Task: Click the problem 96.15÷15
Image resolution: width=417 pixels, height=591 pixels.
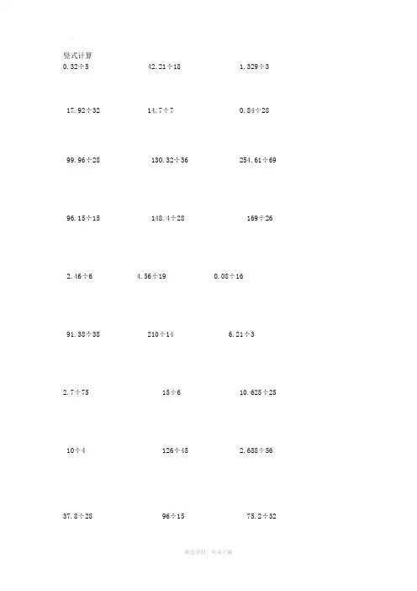Action: 83,218
